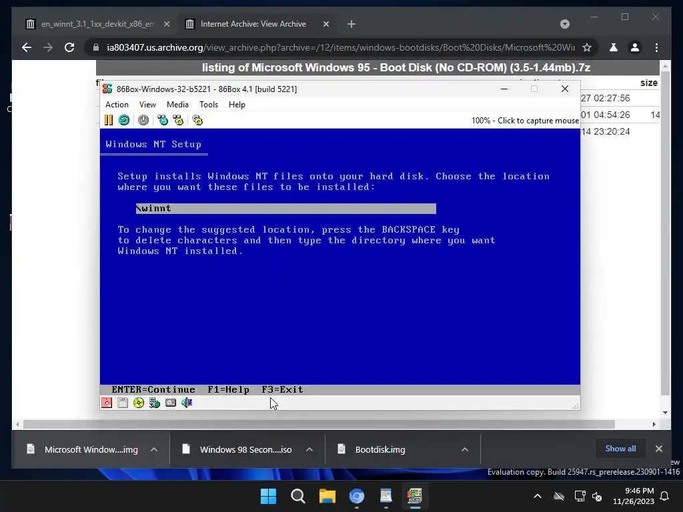The height and width of the screenshot is (512, 683).
Task: Open clock showing 9:46 PM
Action: coord(634,496)
